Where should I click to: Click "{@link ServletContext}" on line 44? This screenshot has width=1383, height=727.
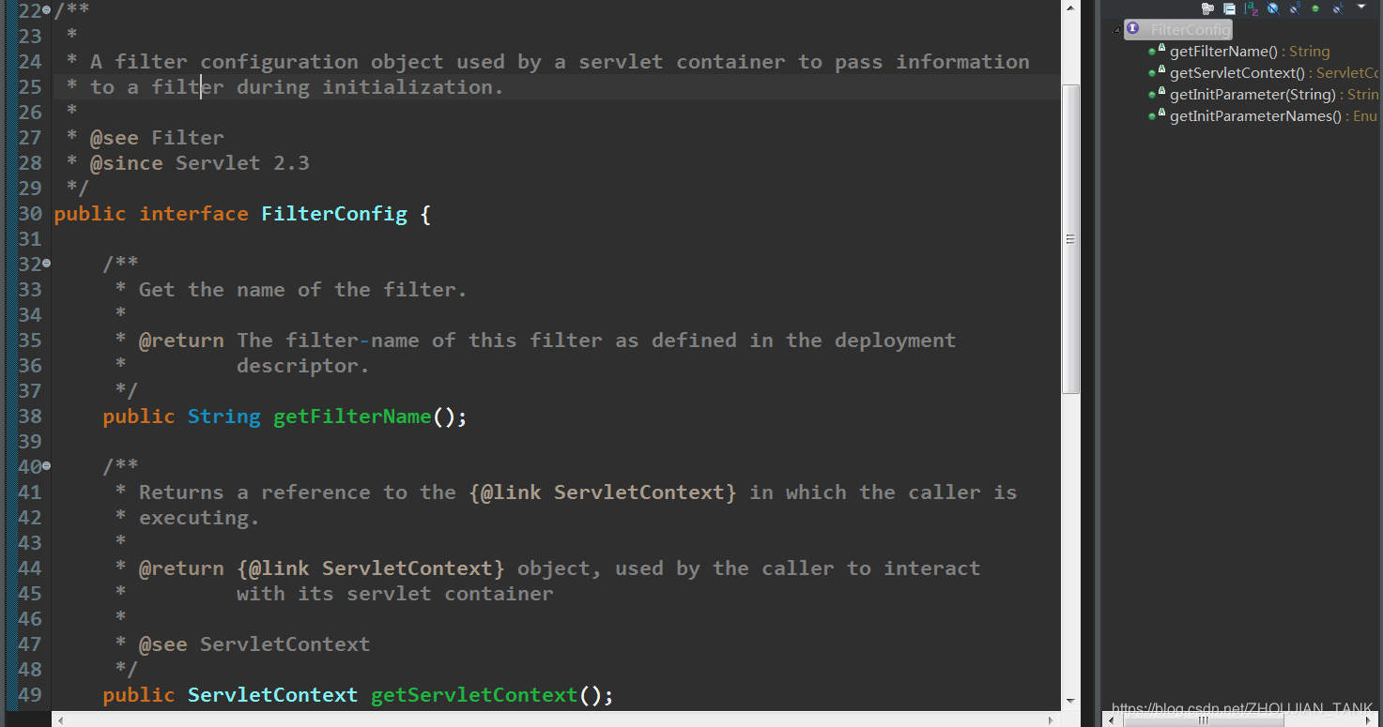click(x=371, y=568)
